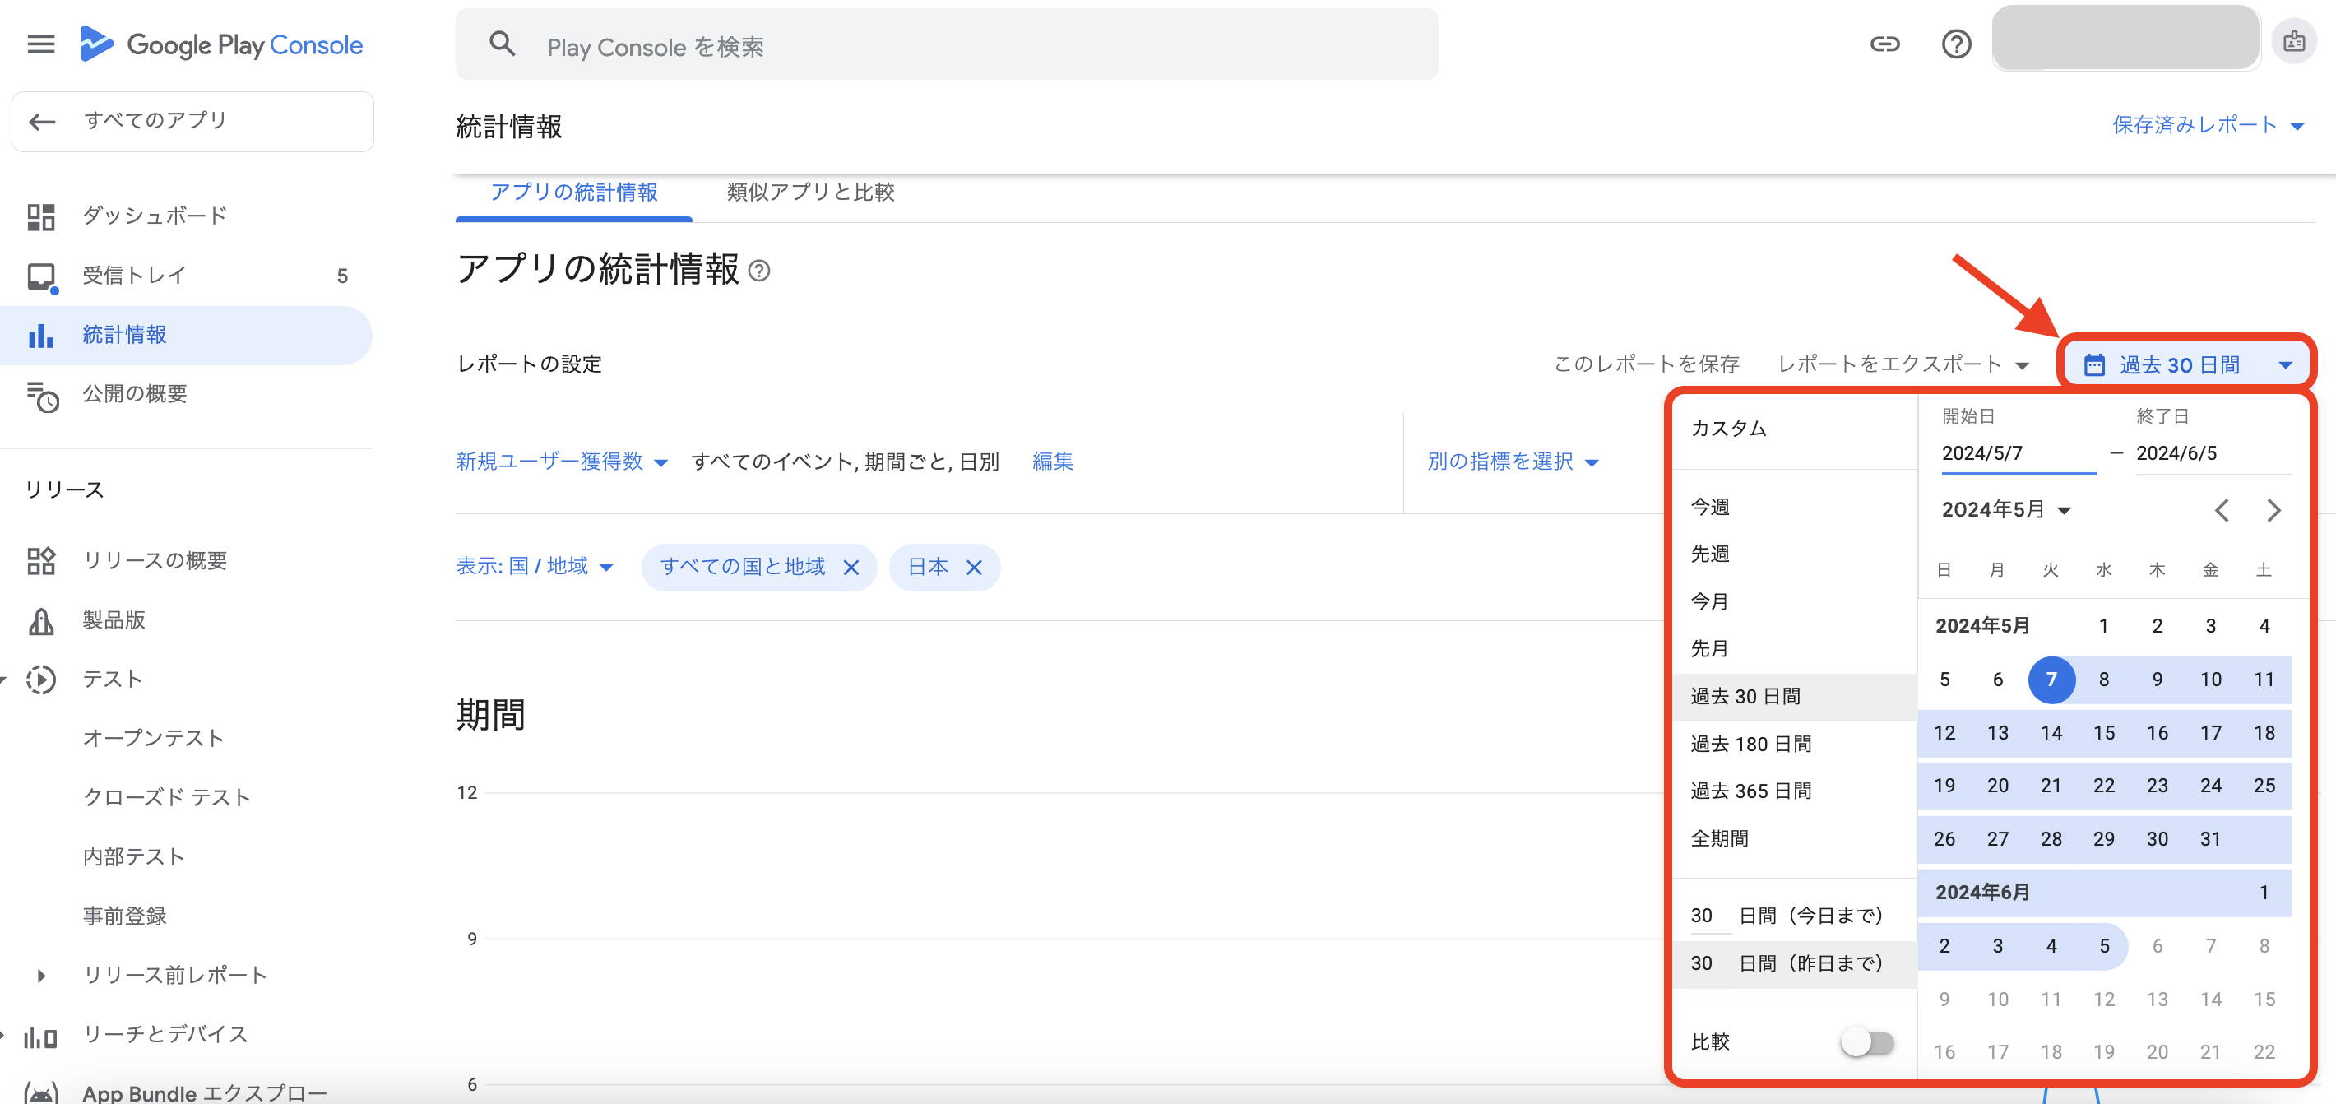The width and height of the screenshot is (2336, 1104).
Task: Click the Play Console search field
Action: 946,45
